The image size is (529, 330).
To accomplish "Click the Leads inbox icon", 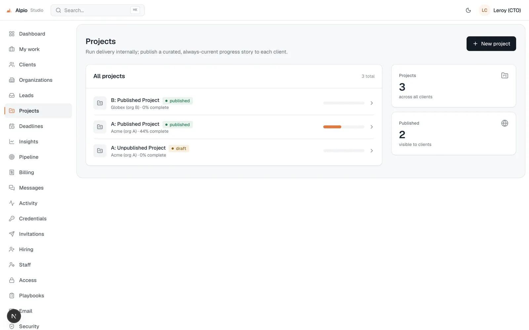I will [12, 95].
